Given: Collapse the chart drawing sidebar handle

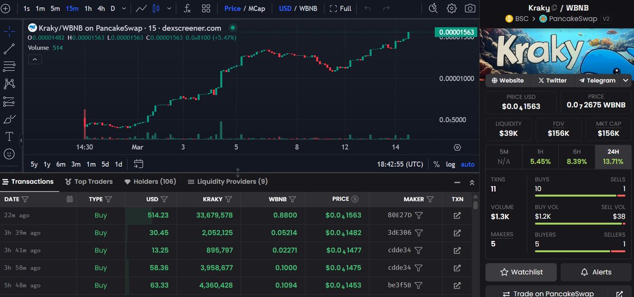Looking at the screenshot, I should 22,141.
